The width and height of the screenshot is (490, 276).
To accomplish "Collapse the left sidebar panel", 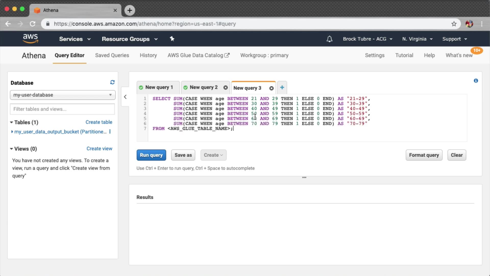I will coord(125,97).
